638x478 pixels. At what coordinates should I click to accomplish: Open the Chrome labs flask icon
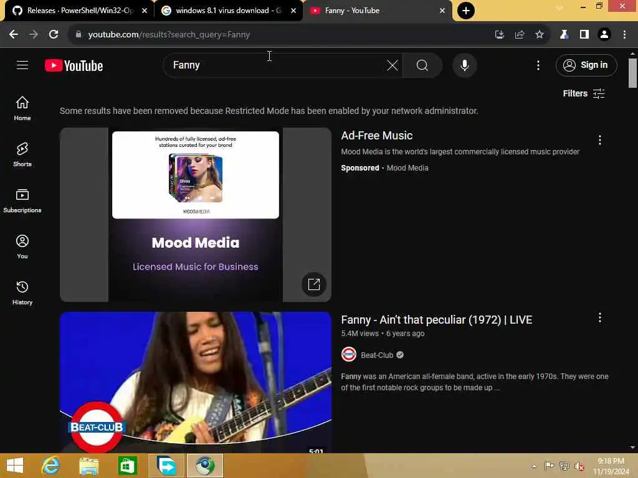(564, 35)
